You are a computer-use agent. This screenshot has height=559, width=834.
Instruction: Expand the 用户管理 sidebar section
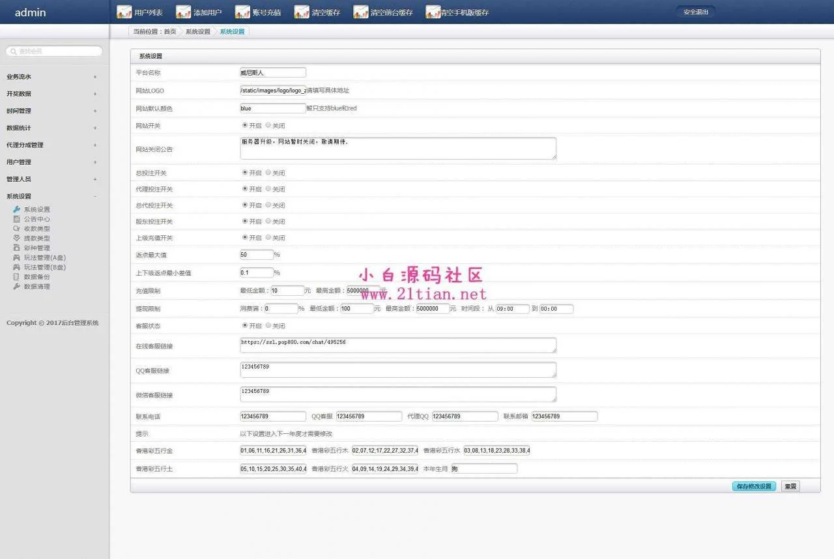click(94, 162)
